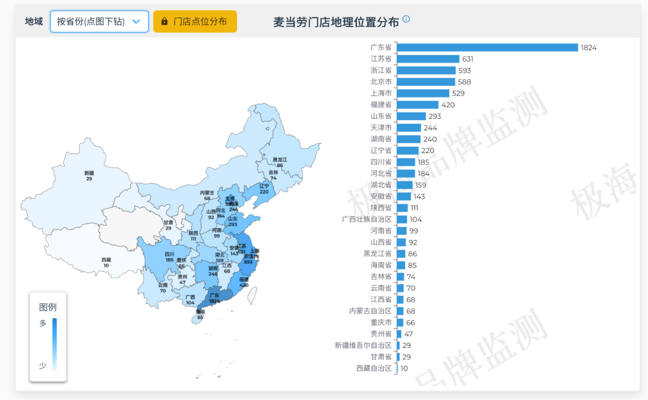This screenshot has height=400, width=648.
Task: Click the info icon beside chart title
Action: [x=406, y=19]
